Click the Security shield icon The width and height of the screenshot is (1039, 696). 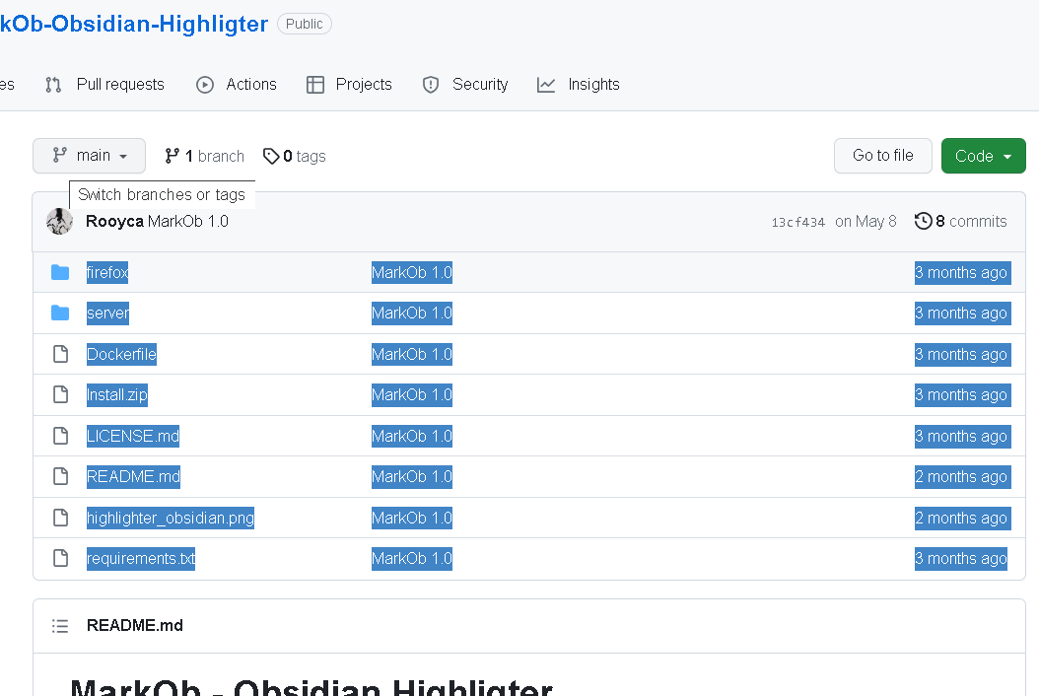[x=431, y=85]
